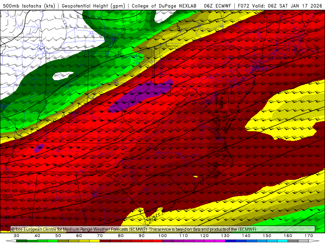Select 'College of DuPage NEXLAB' header text
The height and width of the screenshot is (243, 325).
(x=164, y=6)
